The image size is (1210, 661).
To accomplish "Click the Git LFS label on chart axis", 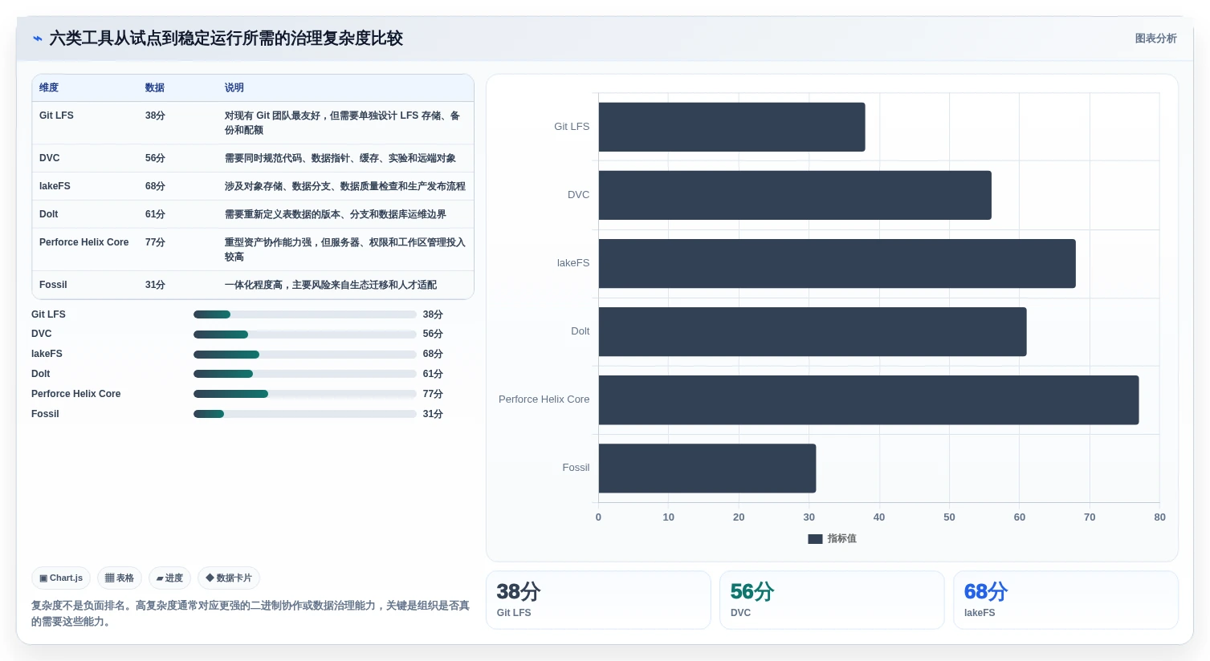I will (x=572, y=127).
